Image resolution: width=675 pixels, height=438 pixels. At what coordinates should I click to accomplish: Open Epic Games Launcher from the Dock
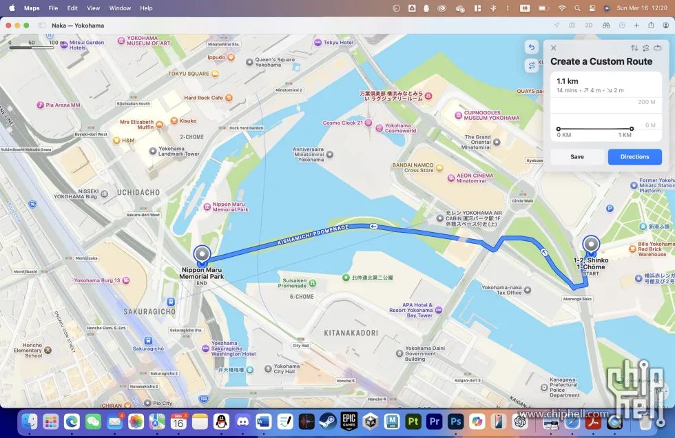click(x=349, y=421)
